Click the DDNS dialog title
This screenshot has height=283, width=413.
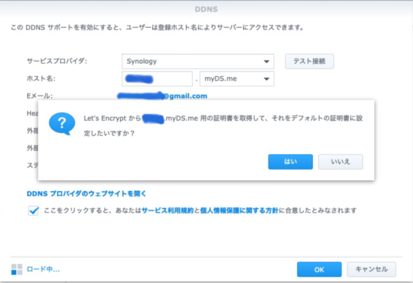point(206,9)
